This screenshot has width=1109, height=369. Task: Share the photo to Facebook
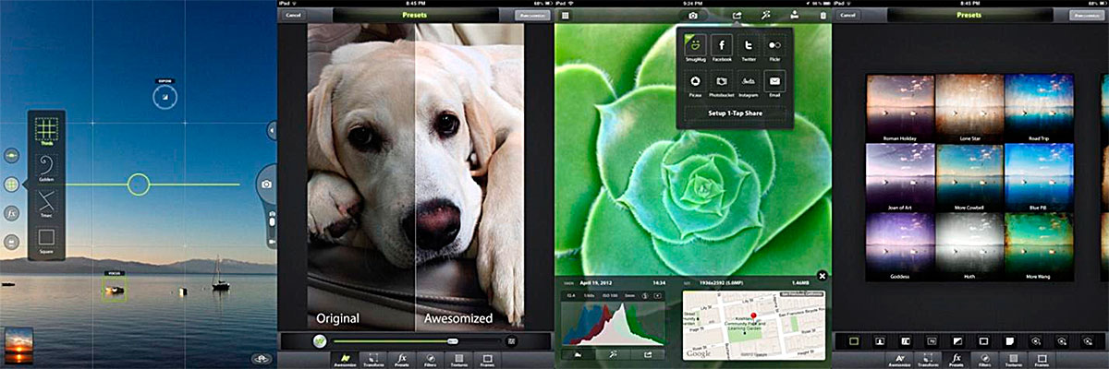pos(722,47)
